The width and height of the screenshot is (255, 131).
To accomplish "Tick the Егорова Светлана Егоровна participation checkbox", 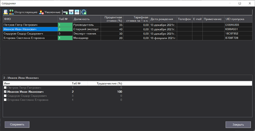I will point(5,100).
